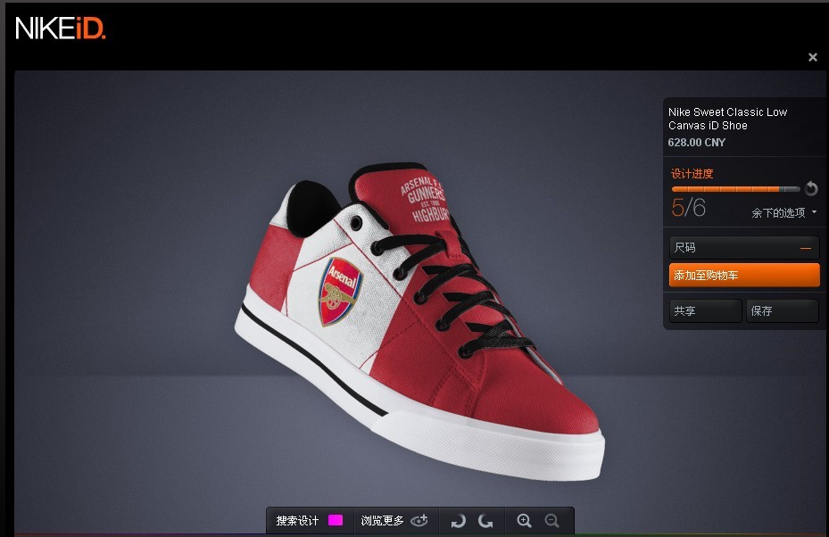Click the 共享 share button

tap(705, 310)
